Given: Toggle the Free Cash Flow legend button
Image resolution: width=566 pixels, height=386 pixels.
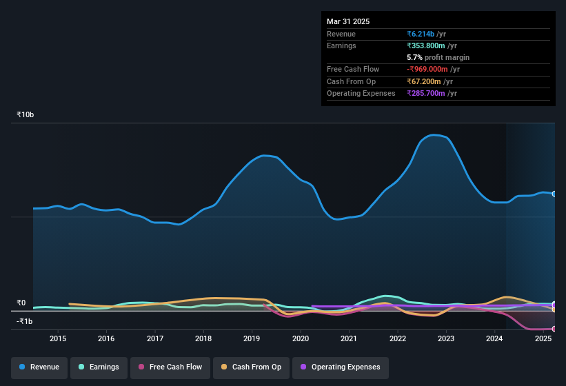Looking at the screenshot, I should coord(170,367).
